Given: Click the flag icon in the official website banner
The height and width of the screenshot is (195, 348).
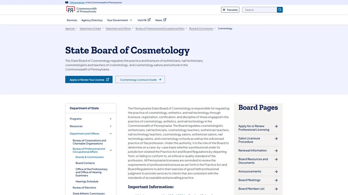Looking at the screenshot, I should tap(67, 2).
